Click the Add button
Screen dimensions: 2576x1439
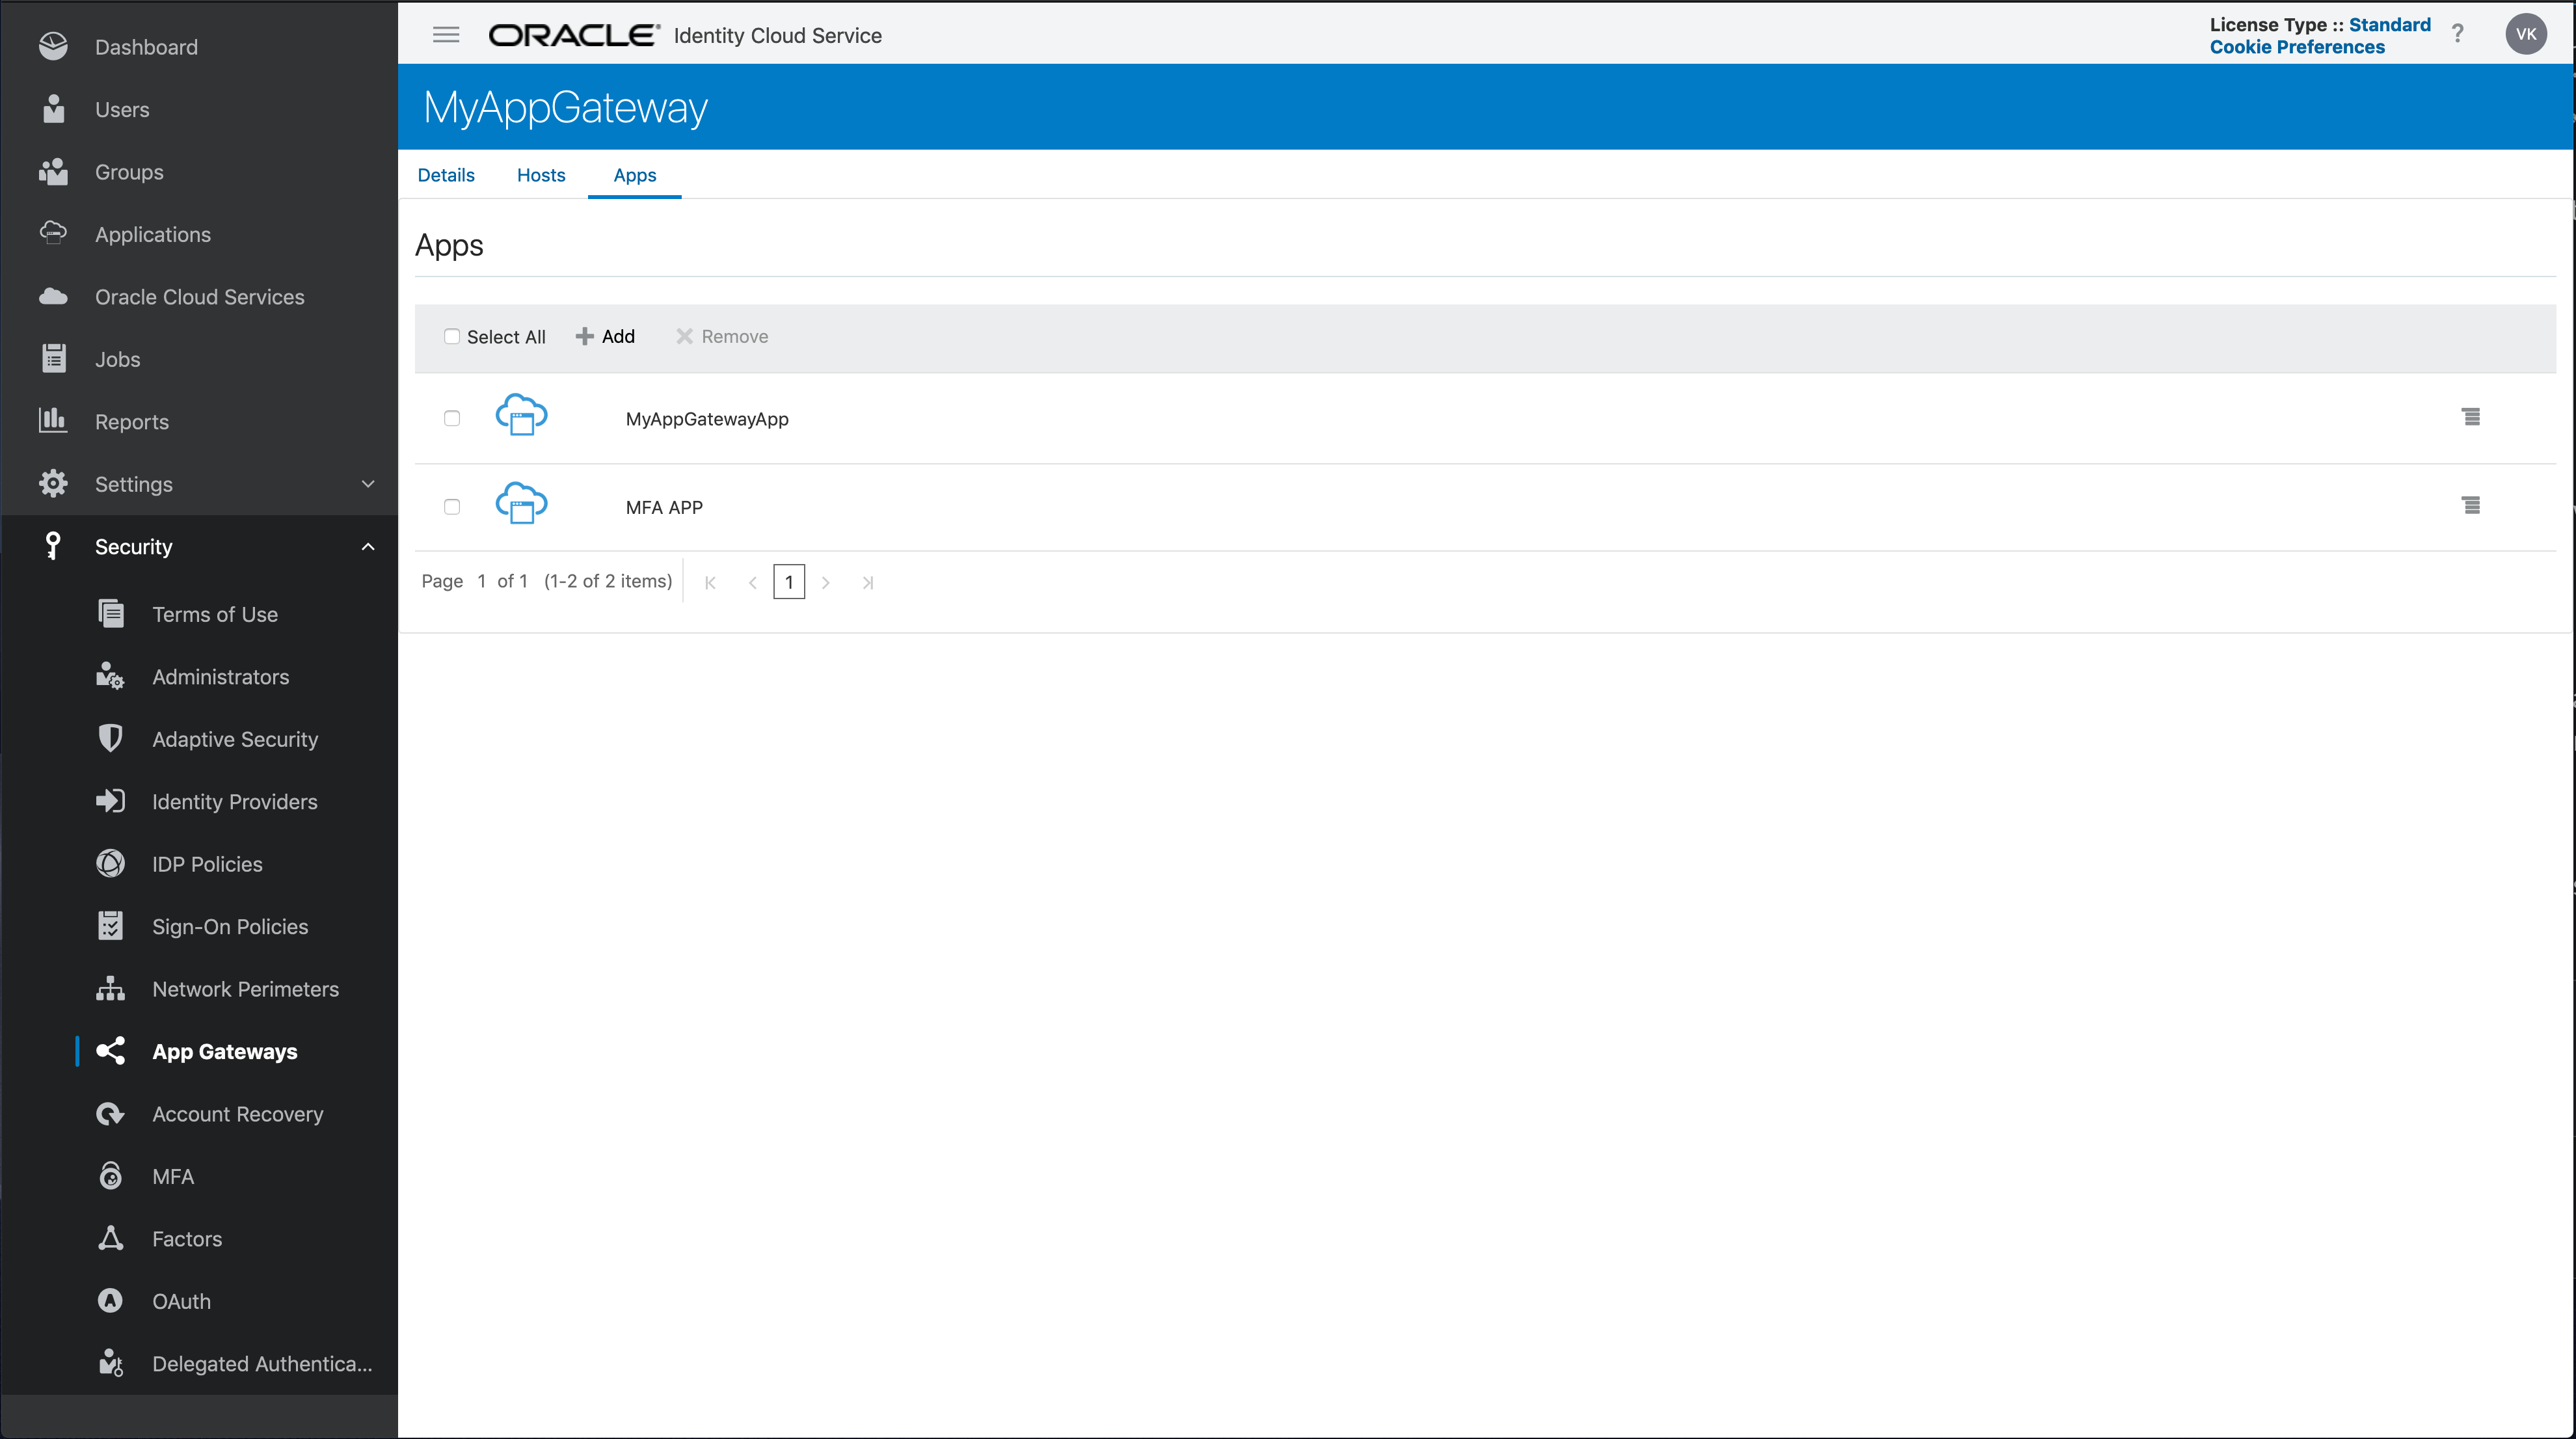(x=605, y=336)
